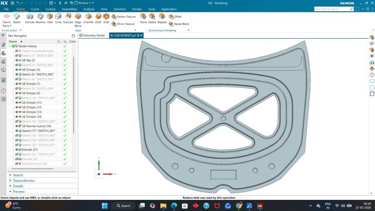Open the History clock tab in resource bar
Viewport: 375px width, 211px height.
tap(4, 90)
